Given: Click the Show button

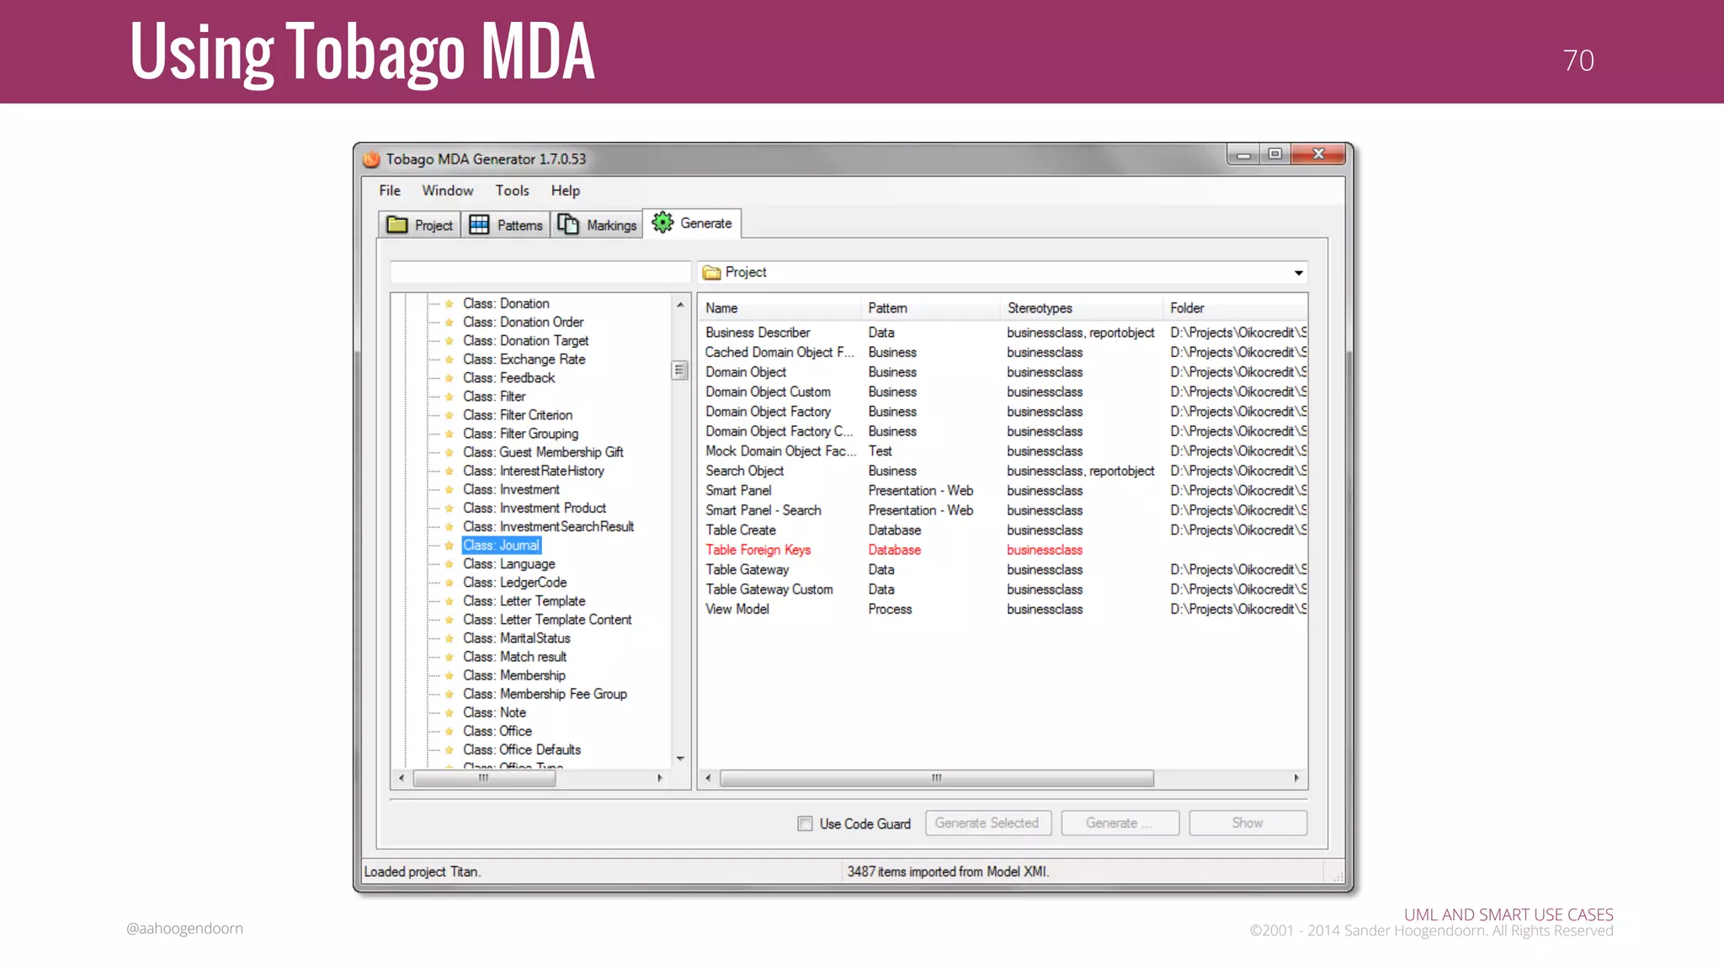Looking at the screenshot, I should click(x=1248, y=823).
